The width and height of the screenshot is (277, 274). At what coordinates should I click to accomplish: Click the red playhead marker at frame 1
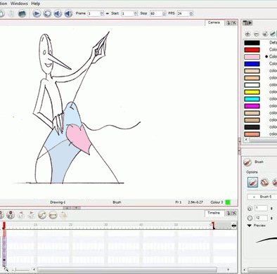click(4, 226)
